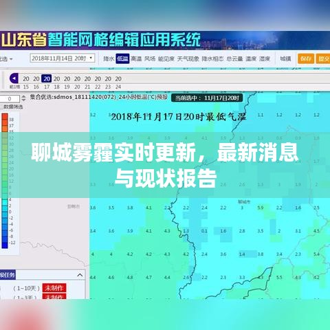Click the orange 保存 button
330x330 pixels.
[306, 58]
